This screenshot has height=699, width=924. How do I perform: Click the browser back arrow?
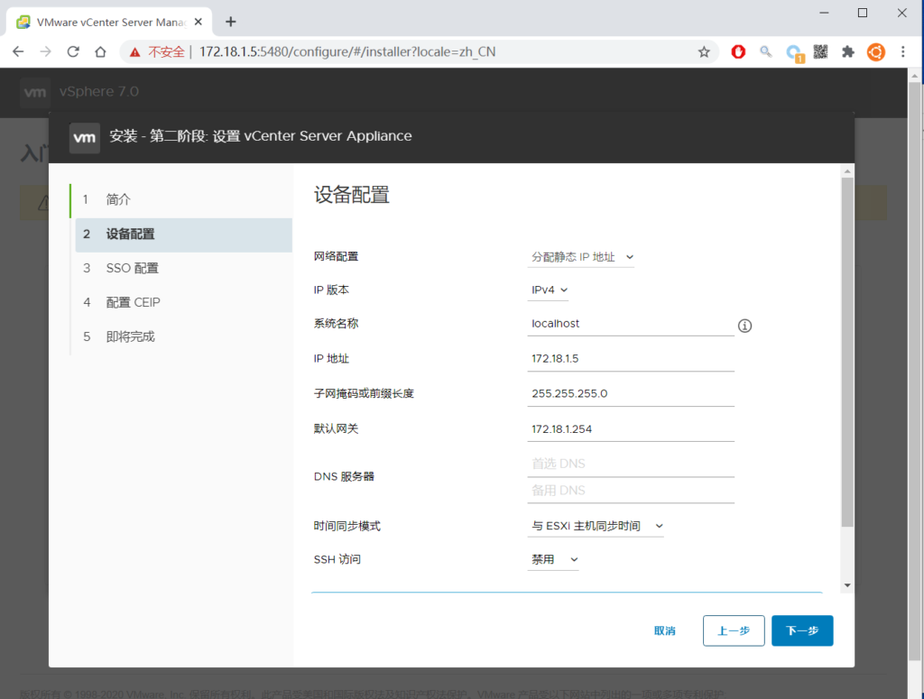point(18,52)
